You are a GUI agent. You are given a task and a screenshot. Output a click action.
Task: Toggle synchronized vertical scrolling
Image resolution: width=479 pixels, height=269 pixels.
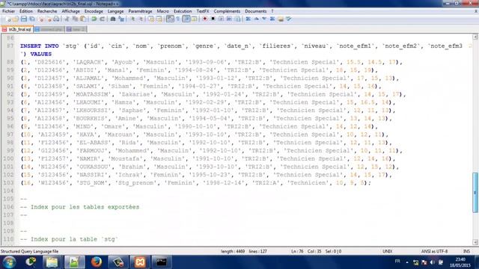[151, 19]
